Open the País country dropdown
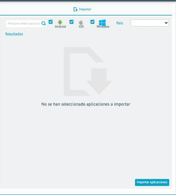 pos(150,23)
